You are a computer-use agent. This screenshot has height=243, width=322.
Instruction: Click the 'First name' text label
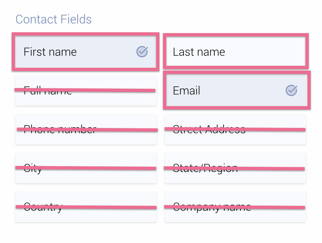[50, 52]
